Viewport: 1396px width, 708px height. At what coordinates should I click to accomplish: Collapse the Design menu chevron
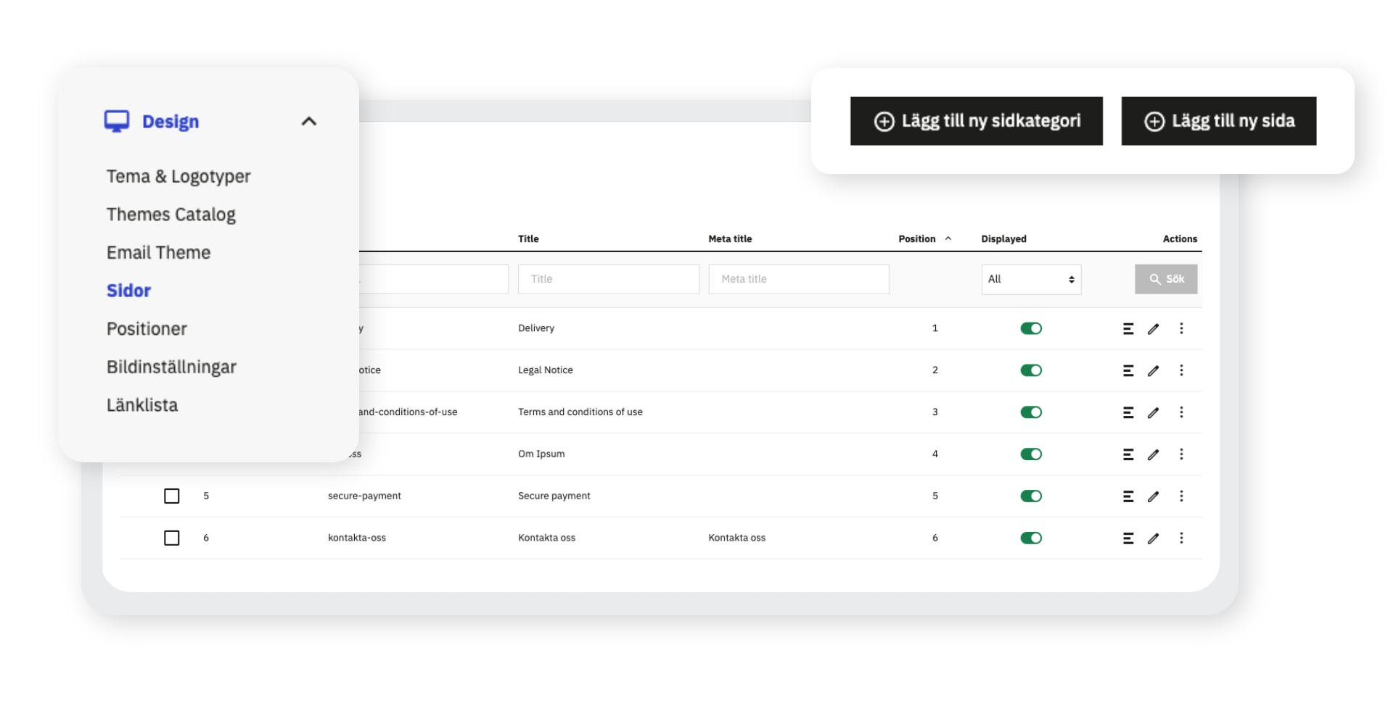point(309,122)
